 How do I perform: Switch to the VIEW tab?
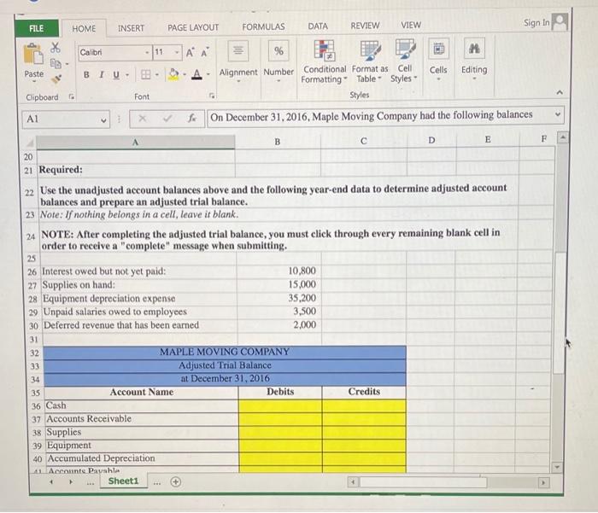[x=411, y=25]
